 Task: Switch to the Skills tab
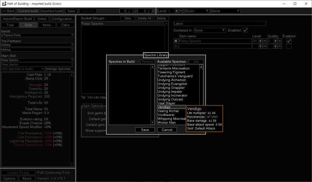28,25
